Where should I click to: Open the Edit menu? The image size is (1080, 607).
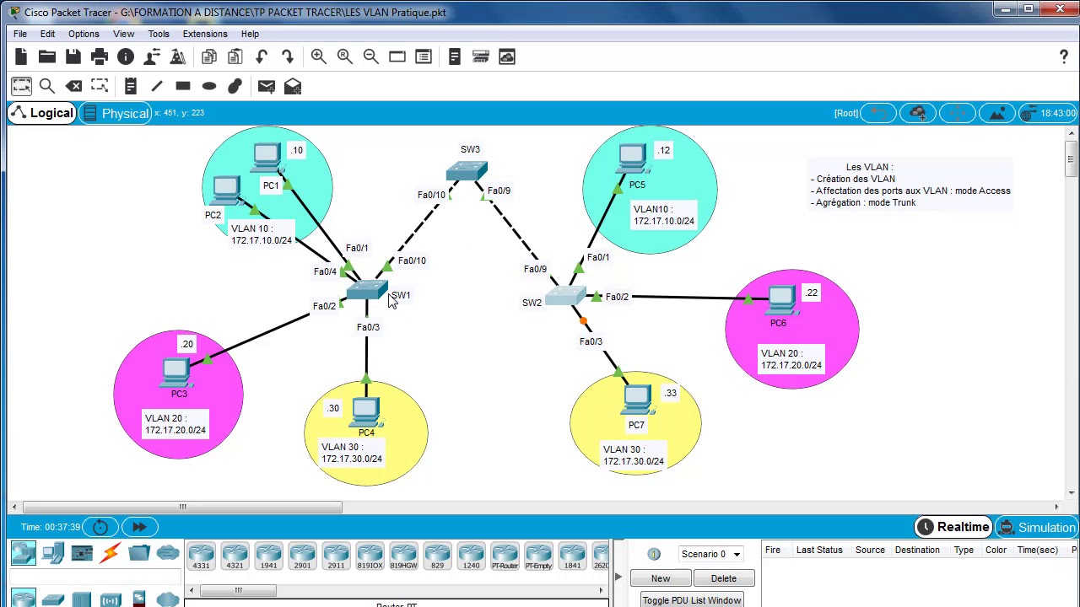(47, 34)
